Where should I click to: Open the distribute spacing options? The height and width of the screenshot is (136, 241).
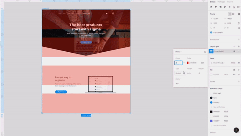(239, 7)
